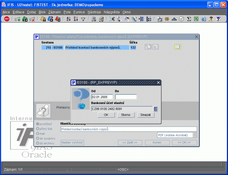Click the report number '215' cell
Screen dimensions: 228x175
click(x=46, y=48)
